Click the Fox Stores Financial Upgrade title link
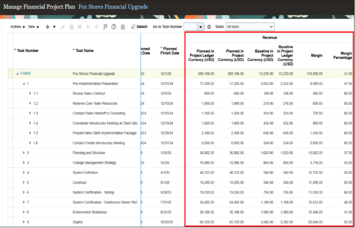Viewport: 355px width, 228px height. click(x=113, y=7)
